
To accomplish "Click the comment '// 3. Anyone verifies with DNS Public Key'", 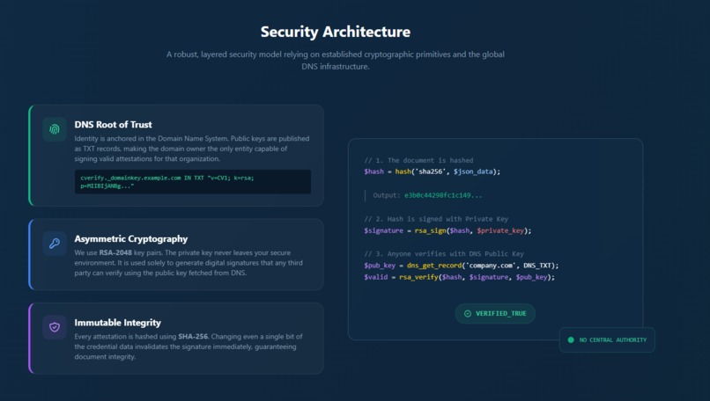I will (x=444, y=253).
